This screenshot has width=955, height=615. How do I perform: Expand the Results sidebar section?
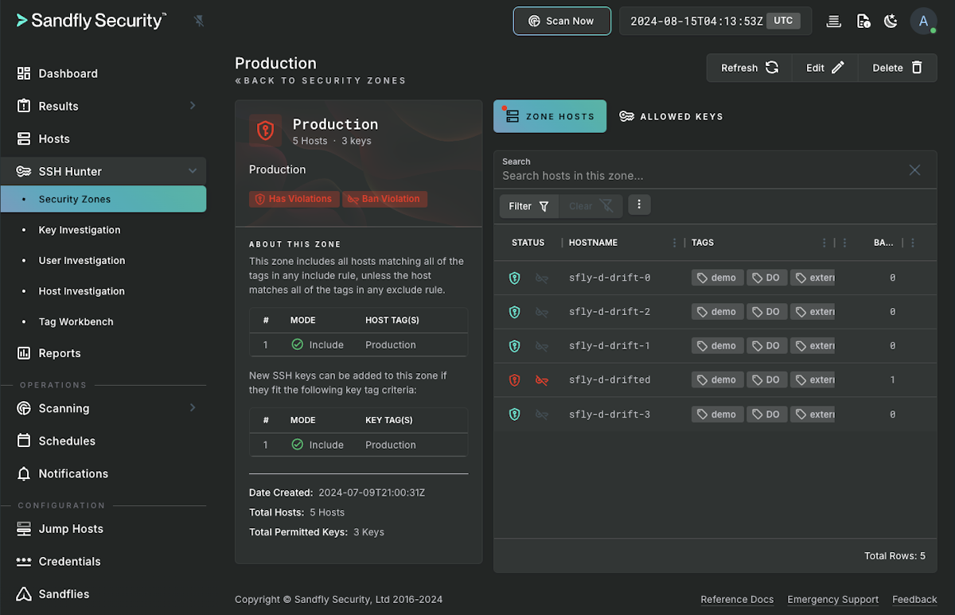tap(193, 106)
